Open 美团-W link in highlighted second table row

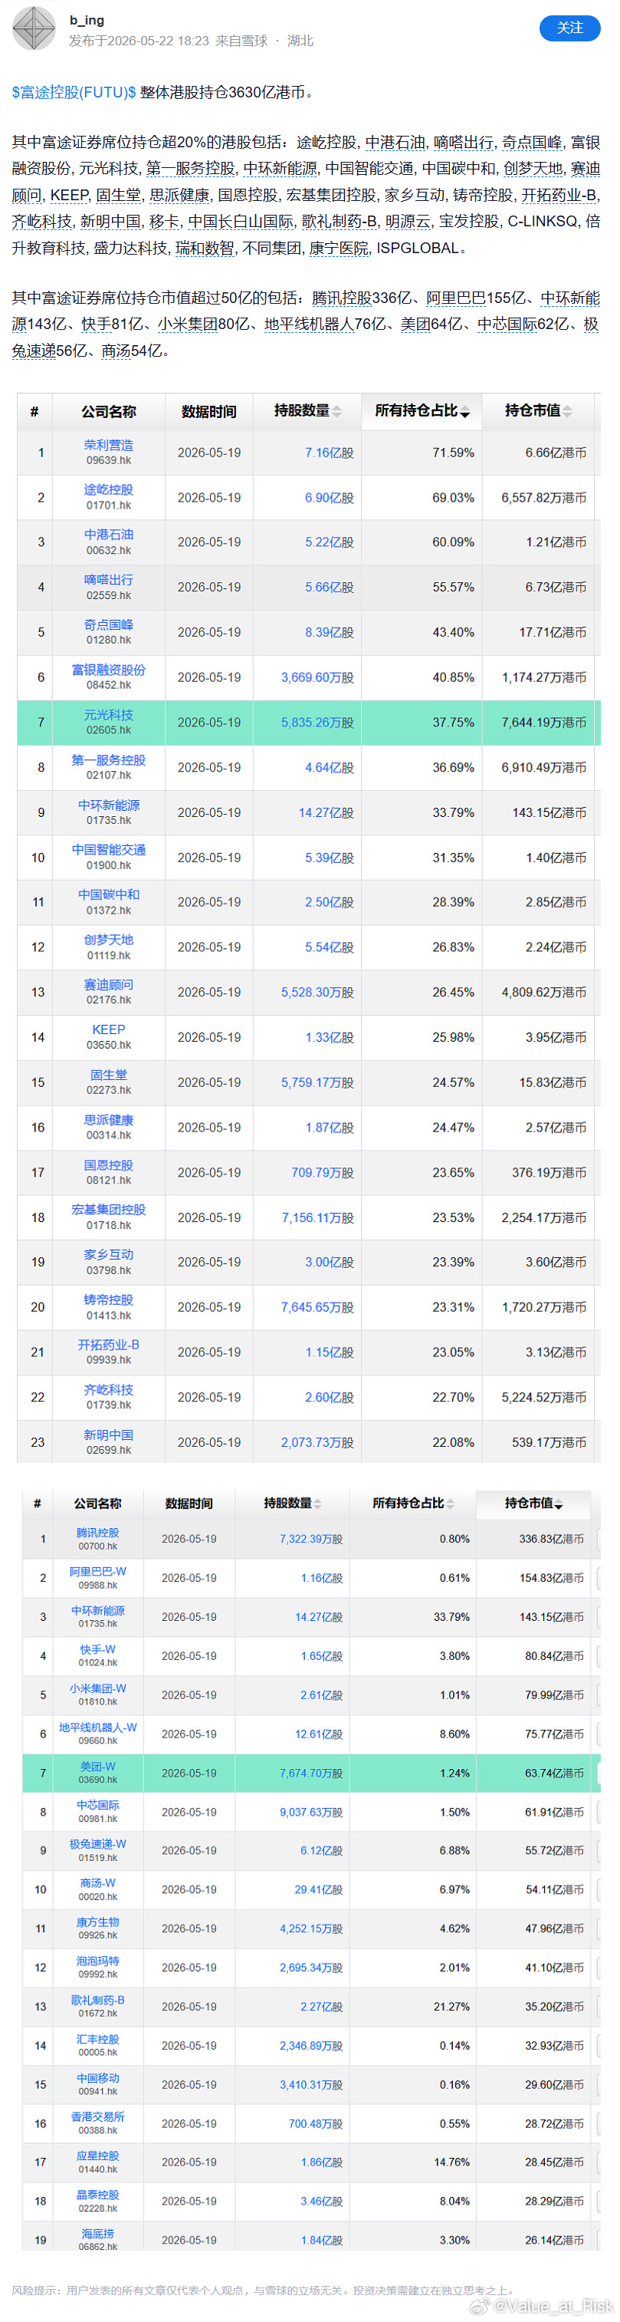pos(97,1767)
